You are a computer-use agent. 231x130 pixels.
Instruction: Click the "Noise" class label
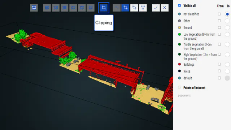[187, 71]
